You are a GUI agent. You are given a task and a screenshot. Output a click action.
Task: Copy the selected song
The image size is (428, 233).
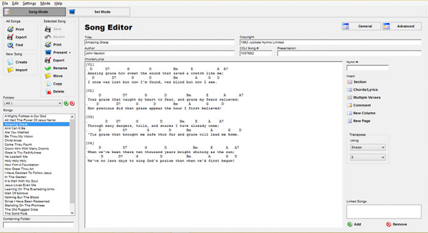pyautogui.click(x=54, y=84)
